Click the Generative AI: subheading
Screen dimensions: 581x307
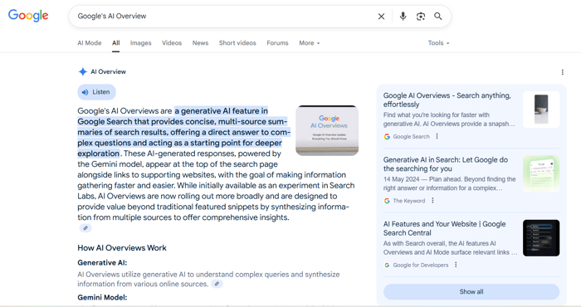[102, 263]
